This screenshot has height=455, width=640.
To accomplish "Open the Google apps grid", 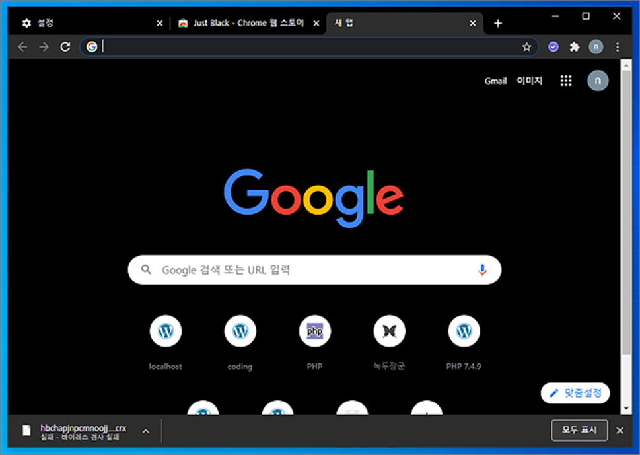I will pyautogui.click(x=566, y=81).
